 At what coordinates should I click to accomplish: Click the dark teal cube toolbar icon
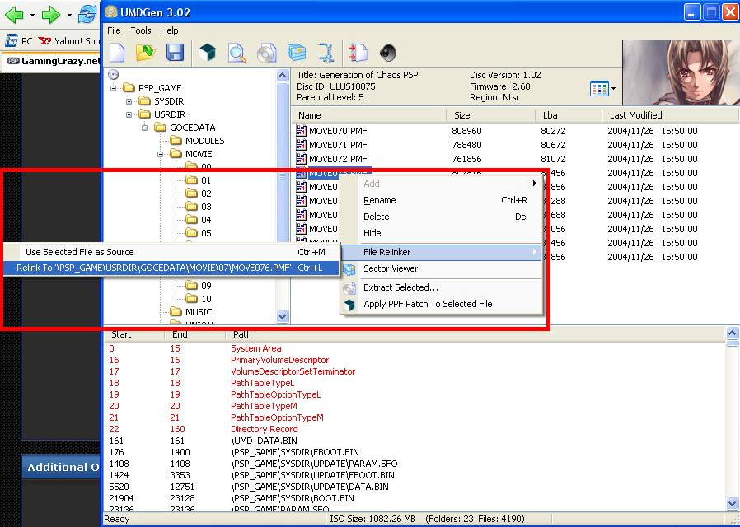click(x=208, y=54)
